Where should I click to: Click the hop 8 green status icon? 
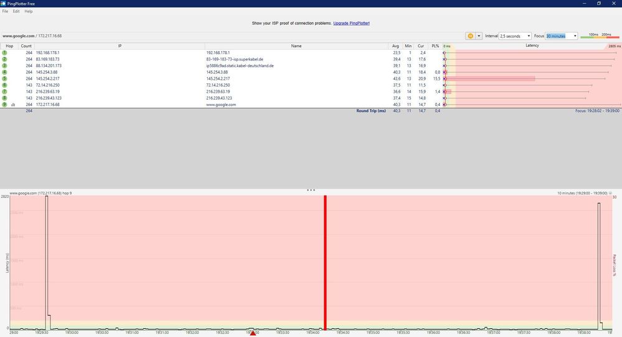click(4, 98)
